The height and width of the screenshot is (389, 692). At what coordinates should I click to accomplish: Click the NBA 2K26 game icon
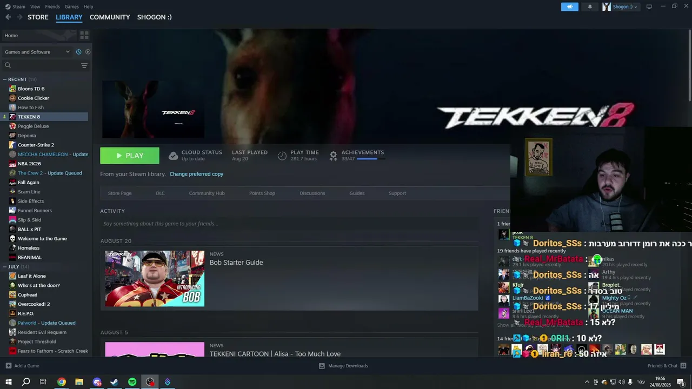pos(12,164)
